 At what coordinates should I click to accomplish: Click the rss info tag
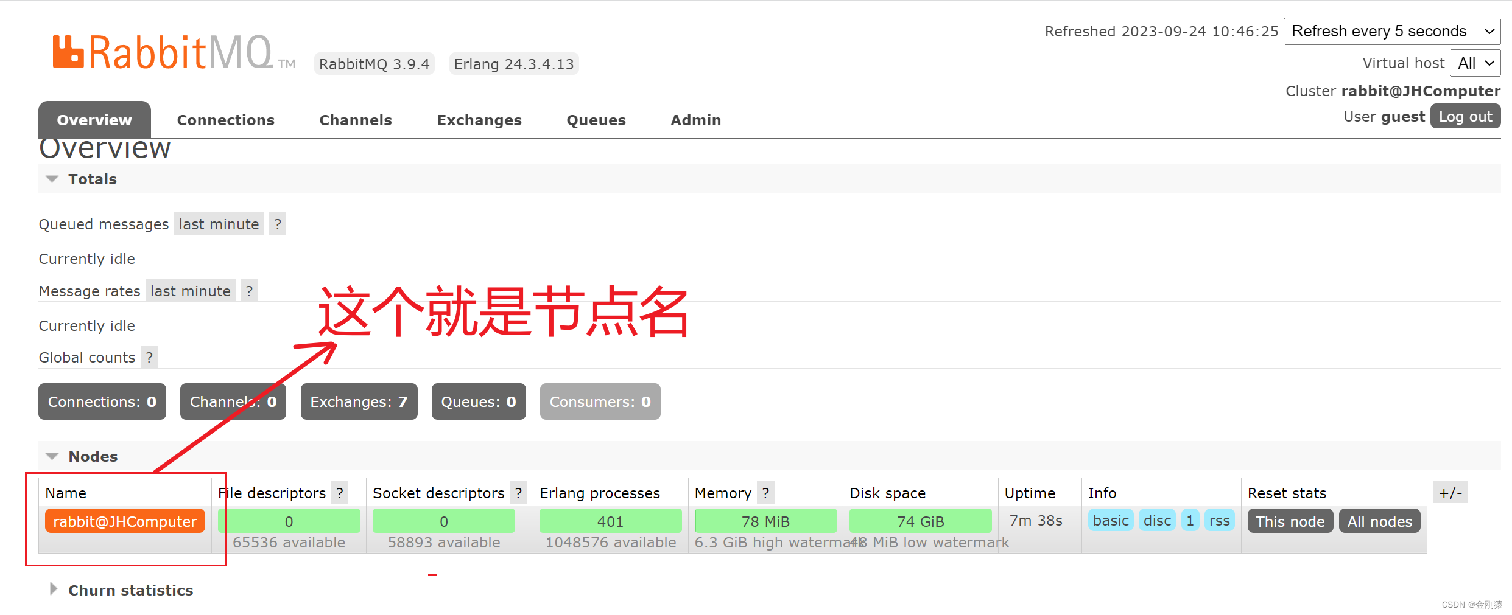(1220, 521)
